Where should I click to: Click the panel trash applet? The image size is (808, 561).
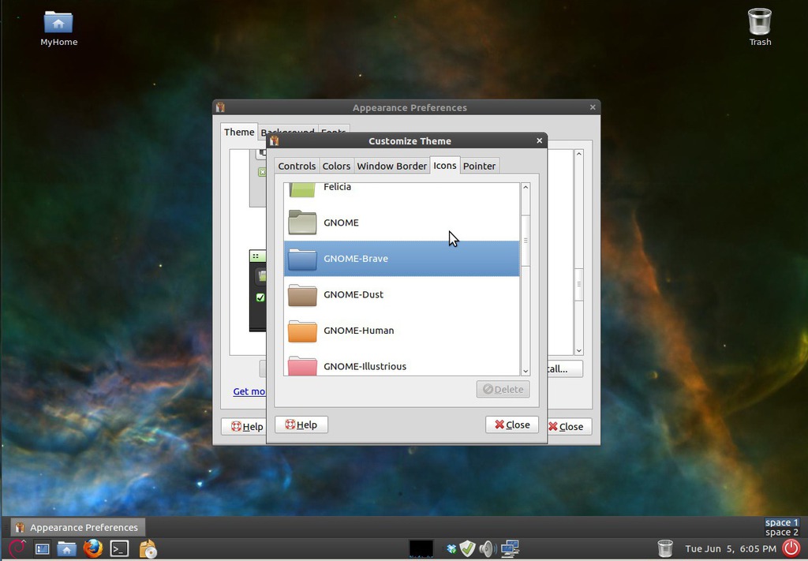[x=665, y=548]
